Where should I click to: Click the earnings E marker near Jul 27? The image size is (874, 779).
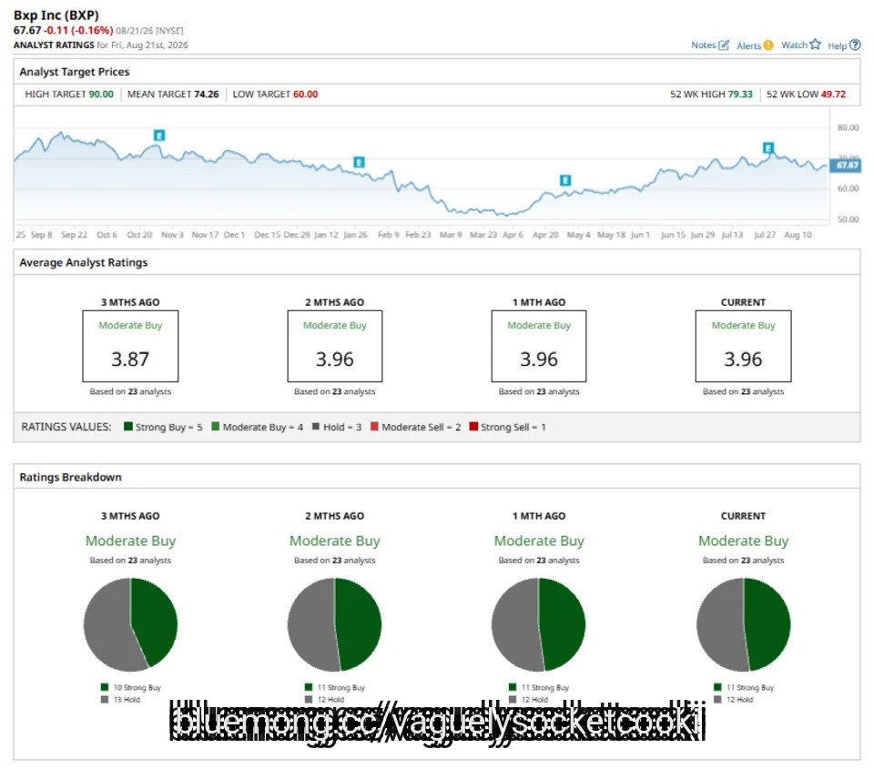[768, 148]
